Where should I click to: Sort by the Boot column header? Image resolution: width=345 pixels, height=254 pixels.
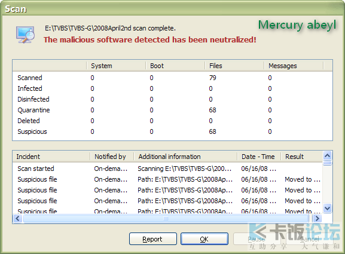pos(175,66)
